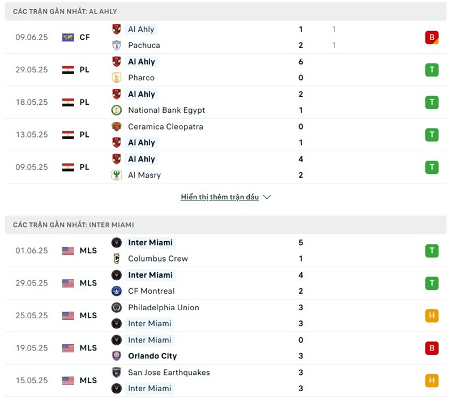This screenshot has width=453, height=398.
Task: Click the CF Montreal club crest
Action: [x=117, y=291]
